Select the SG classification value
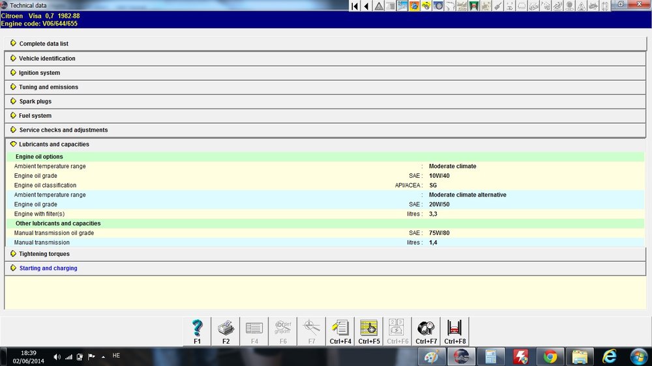 433,186
